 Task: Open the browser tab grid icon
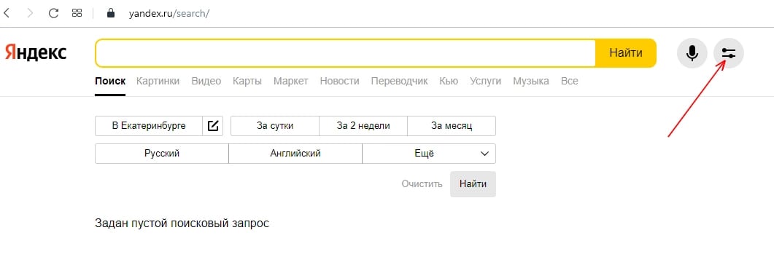tap(77, 13)
